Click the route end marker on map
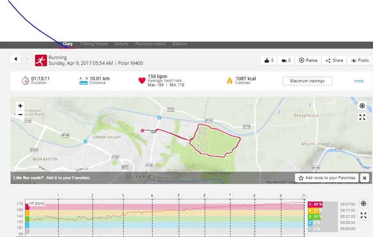The height and width of the screenshot is (237, 373). 142,131
